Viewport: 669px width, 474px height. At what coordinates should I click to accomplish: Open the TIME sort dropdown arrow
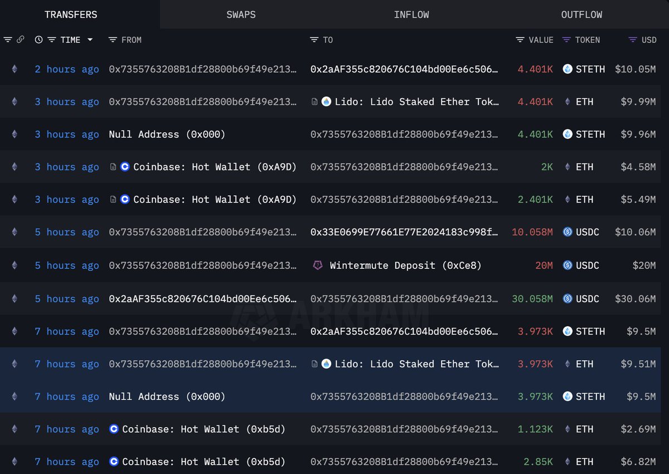click(x=90, y=40)
